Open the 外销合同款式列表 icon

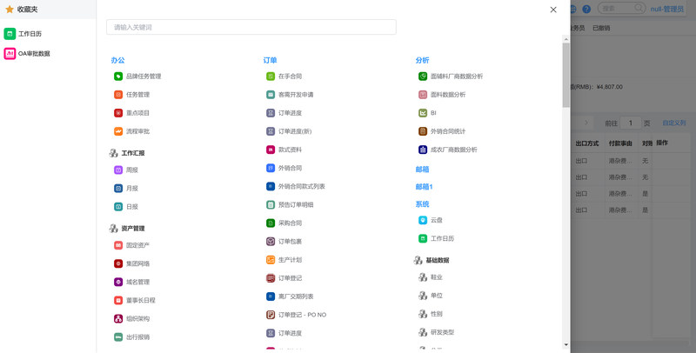pos(271,186)
